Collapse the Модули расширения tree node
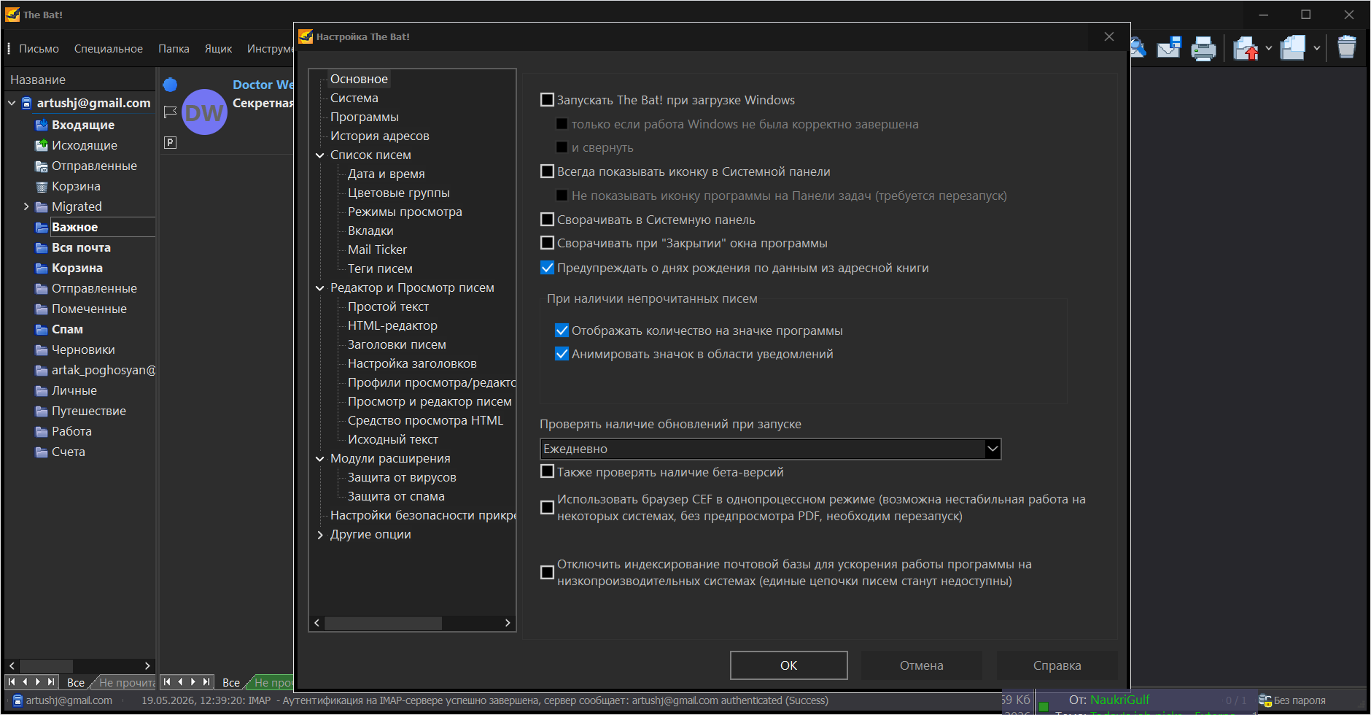 point(319,458)
